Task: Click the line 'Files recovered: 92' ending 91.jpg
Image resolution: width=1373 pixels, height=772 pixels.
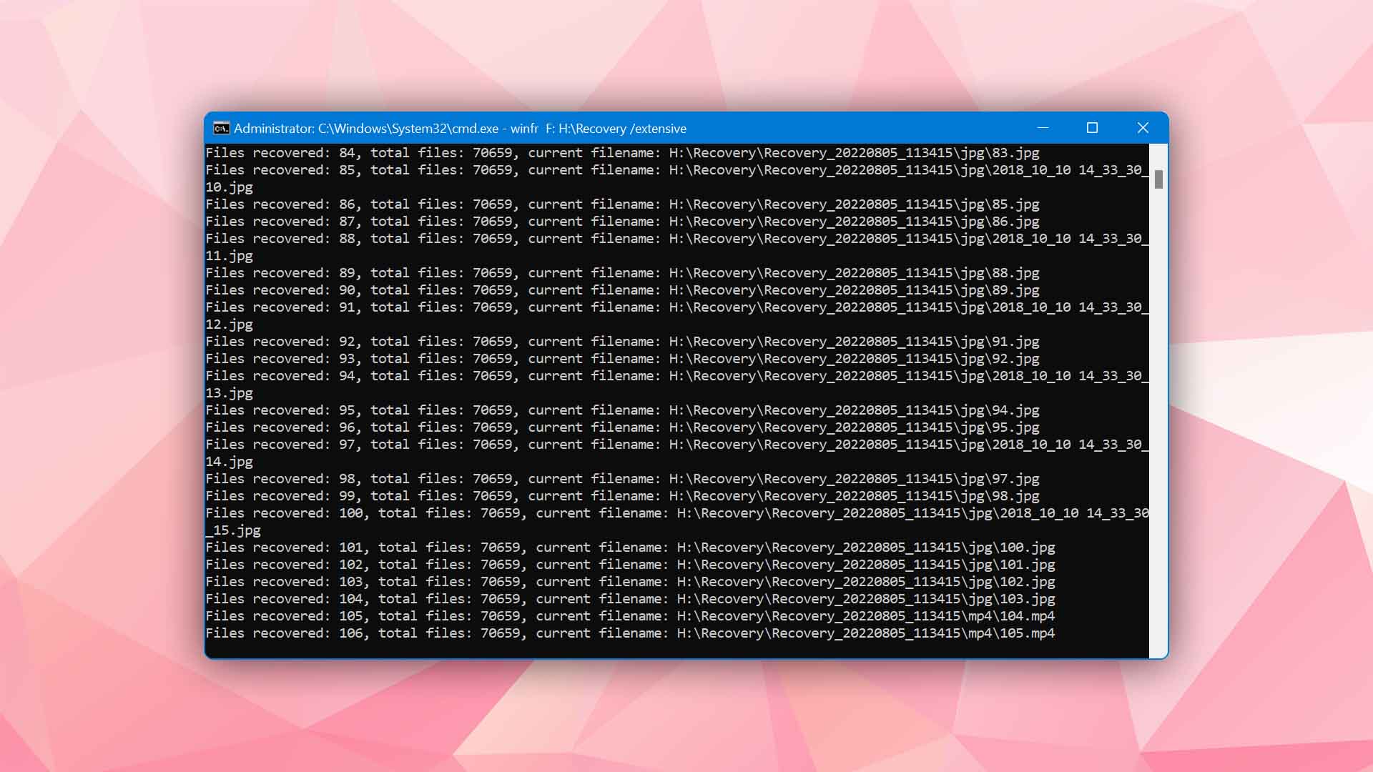Action: 622,342
